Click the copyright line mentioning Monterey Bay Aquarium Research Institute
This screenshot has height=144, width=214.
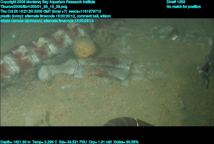pos(48,2)
